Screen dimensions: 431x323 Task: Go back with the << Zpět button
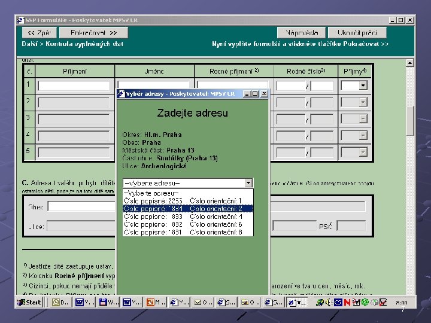point(40,33)
